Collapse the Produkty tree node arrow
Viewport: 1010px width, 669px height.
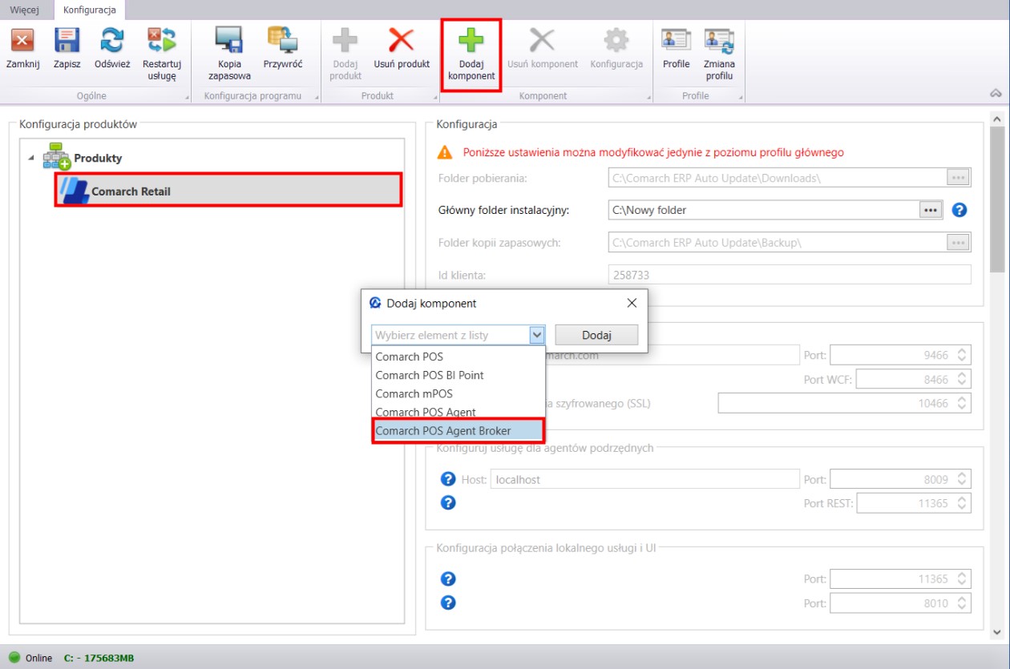tap(31, 158)
